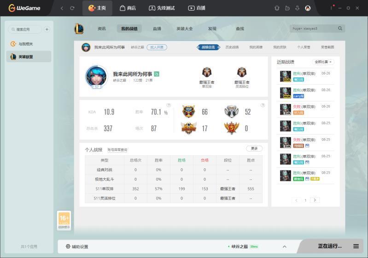Click the large profile avatar with level 57

pyautogui.click(x=96, y=77)
